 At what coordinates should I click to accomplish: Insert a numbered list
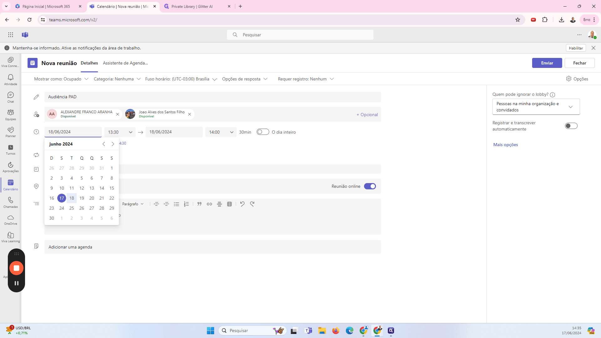pos(187,204)
